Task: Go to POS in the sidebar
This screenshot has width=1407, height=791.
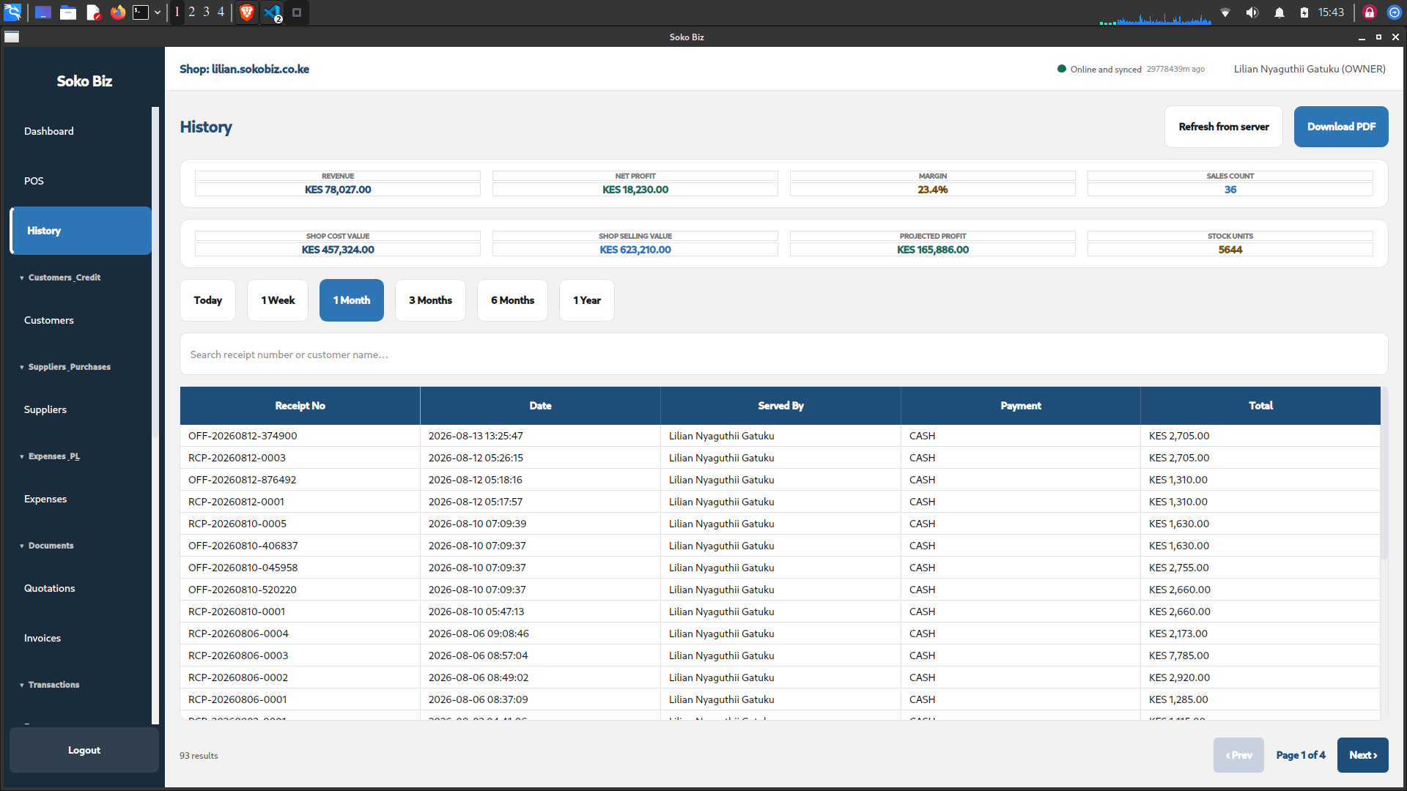Action: [81, 181]
